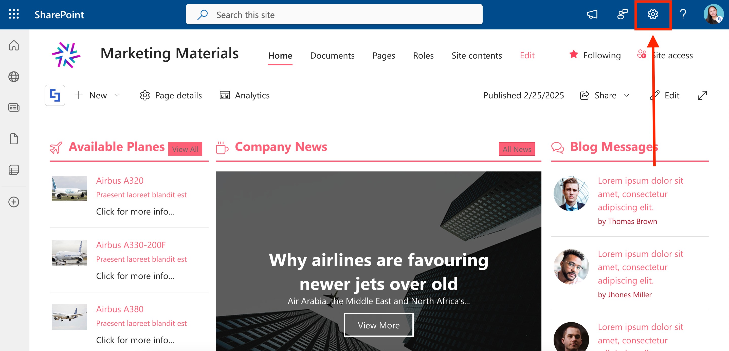Image resolution: width=729 pixels, height=351 pixels.
Task: Go to the Documents navigation tab
Action: (x=332, y=56)
